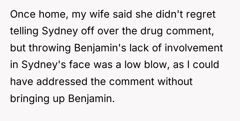
Task: Click on the word "involvement"
Action: point(194,48)
